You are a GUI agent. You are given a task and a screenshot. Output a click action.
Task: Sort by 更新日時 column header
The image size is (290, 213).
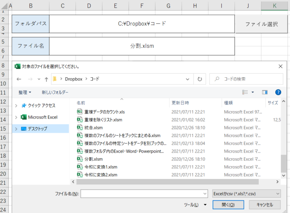pos(180,103)
